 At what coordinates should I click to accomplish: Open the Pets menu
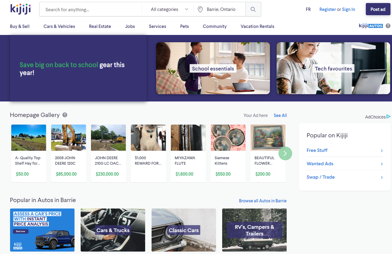[x=184, y=26]
